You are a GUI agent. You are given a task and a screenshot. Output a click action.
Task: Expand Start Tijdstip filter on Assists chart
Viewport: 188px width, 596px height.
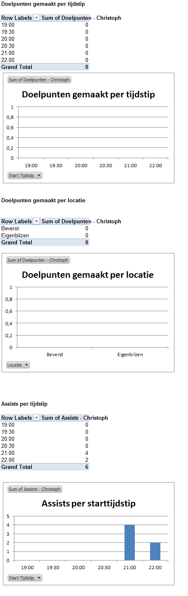[25, 578]
